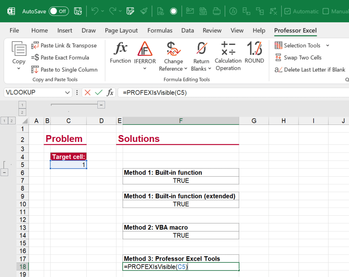Image resolution: width=349 pixels, height=277 pixels.
Task: Collapse the column outline with the minus button
Action: pos(101,105)
